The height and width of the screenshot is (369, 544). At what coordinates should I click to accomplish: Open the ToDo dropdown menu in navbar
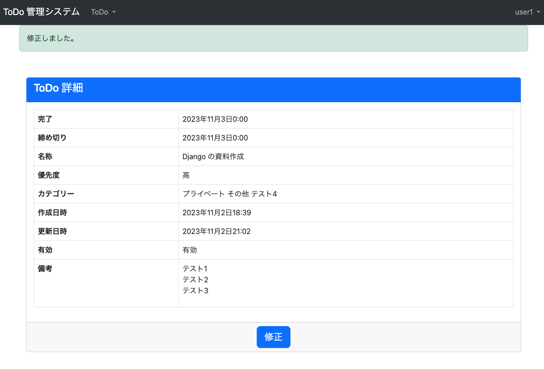[103, 12]
